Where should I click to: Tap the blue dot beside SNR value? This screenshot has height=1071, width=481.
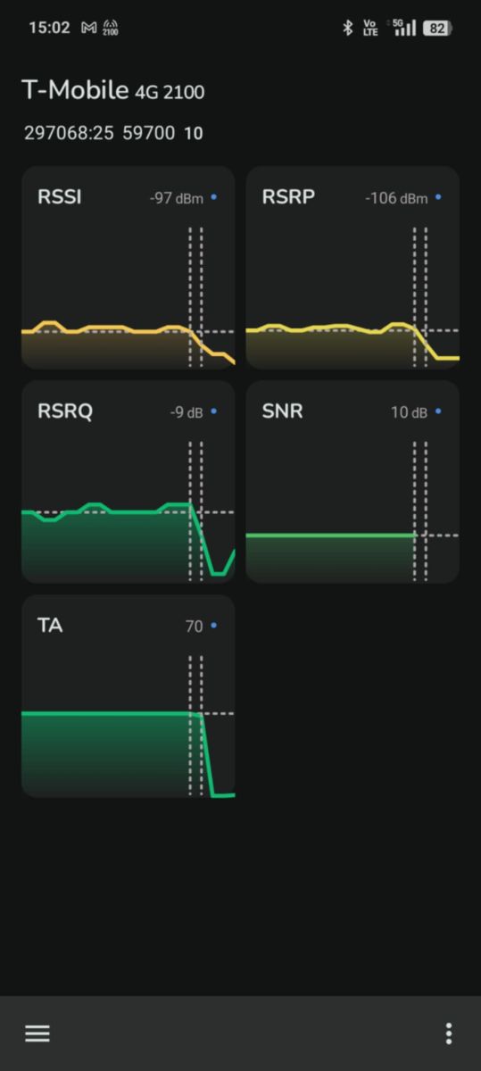(x=438, y=411)
